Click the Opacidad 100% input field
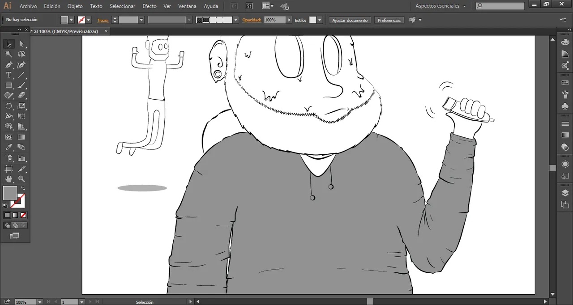The width and height of the screenshot is (573, 305). (274, 20)
